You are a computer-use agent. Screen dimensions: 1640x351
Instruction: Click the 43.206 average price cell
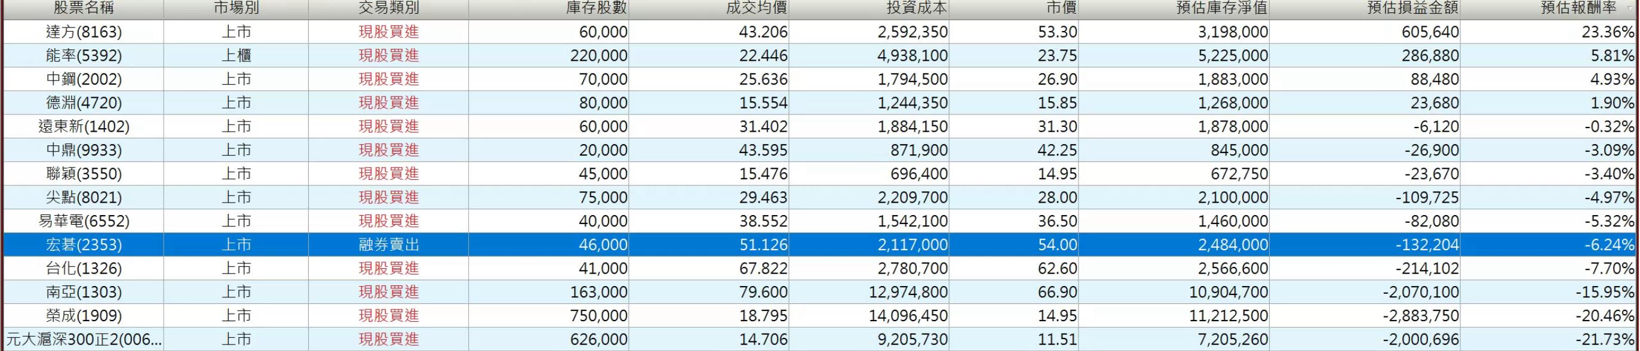coord(763,32)
